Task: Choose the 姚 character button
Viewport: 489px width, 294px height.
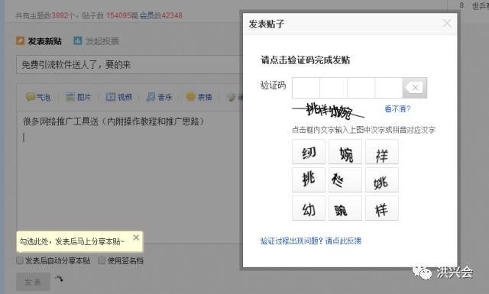Action: [382, 180]
